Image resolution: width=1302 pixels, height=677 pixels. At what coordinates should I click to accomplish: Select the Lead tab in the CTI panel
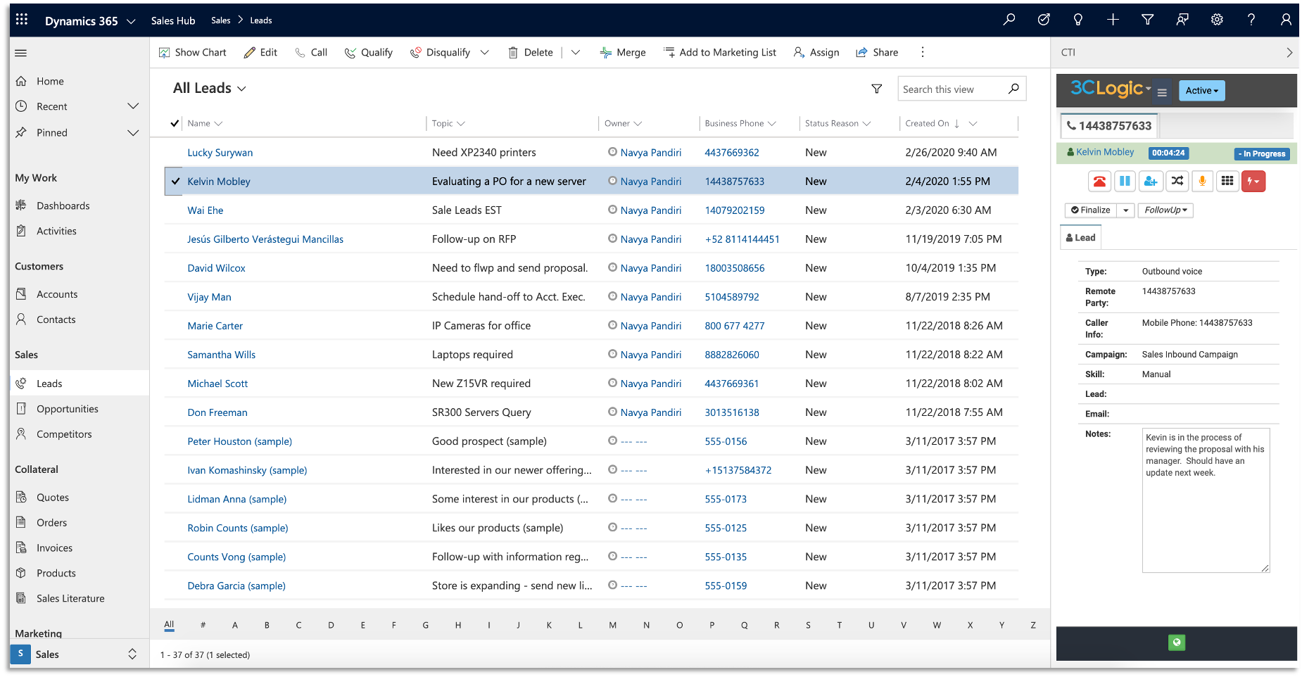(x=1080, y=237)
